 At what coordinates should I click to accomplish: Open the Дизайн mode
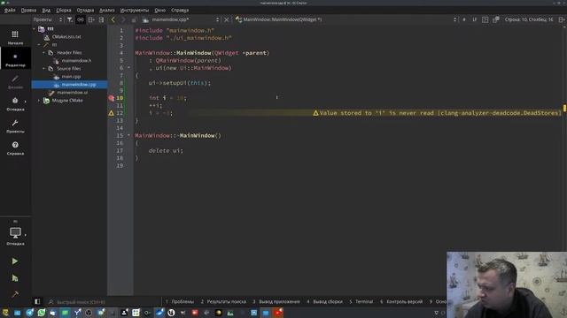coord(15,82)
